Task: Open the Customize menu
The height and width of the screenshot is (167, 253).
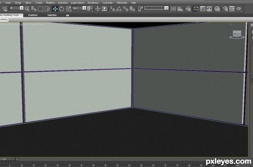Action: [108, 3]
